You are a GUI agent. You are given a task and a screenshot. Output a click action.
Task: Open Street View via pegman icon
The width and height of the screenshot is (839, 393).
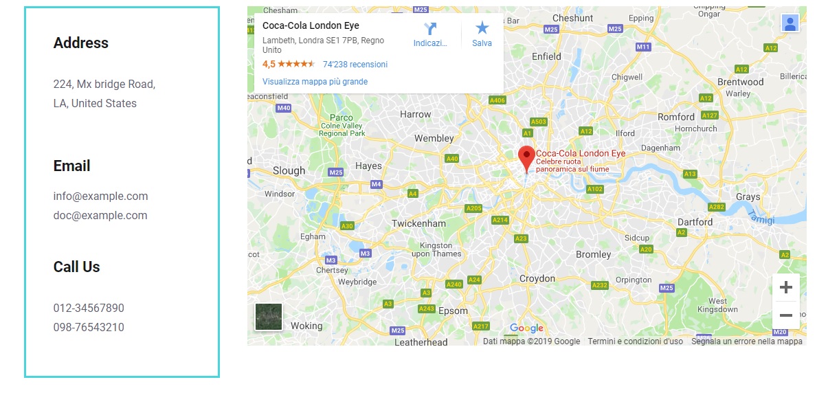[x=790, y=23]
